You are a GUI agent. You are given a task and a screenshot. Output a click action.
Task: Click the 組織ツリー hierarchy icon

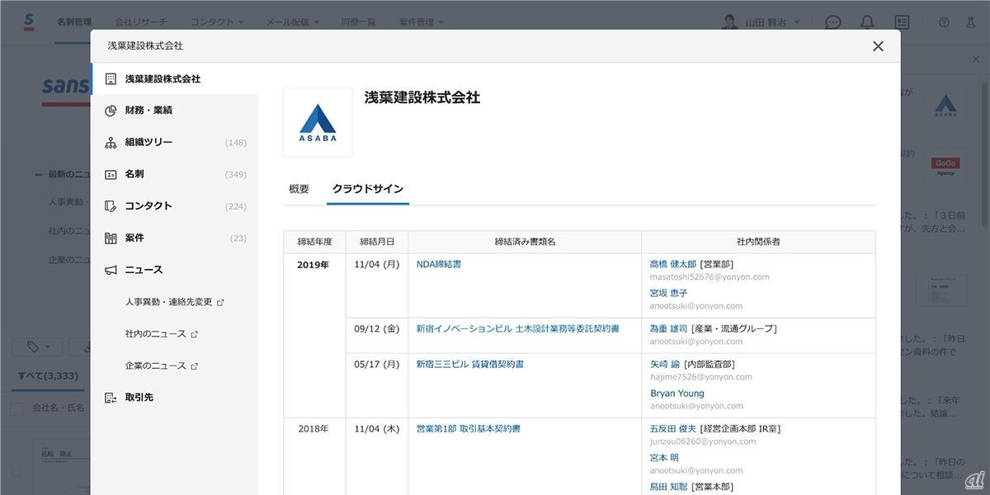[x=111, y=143]
